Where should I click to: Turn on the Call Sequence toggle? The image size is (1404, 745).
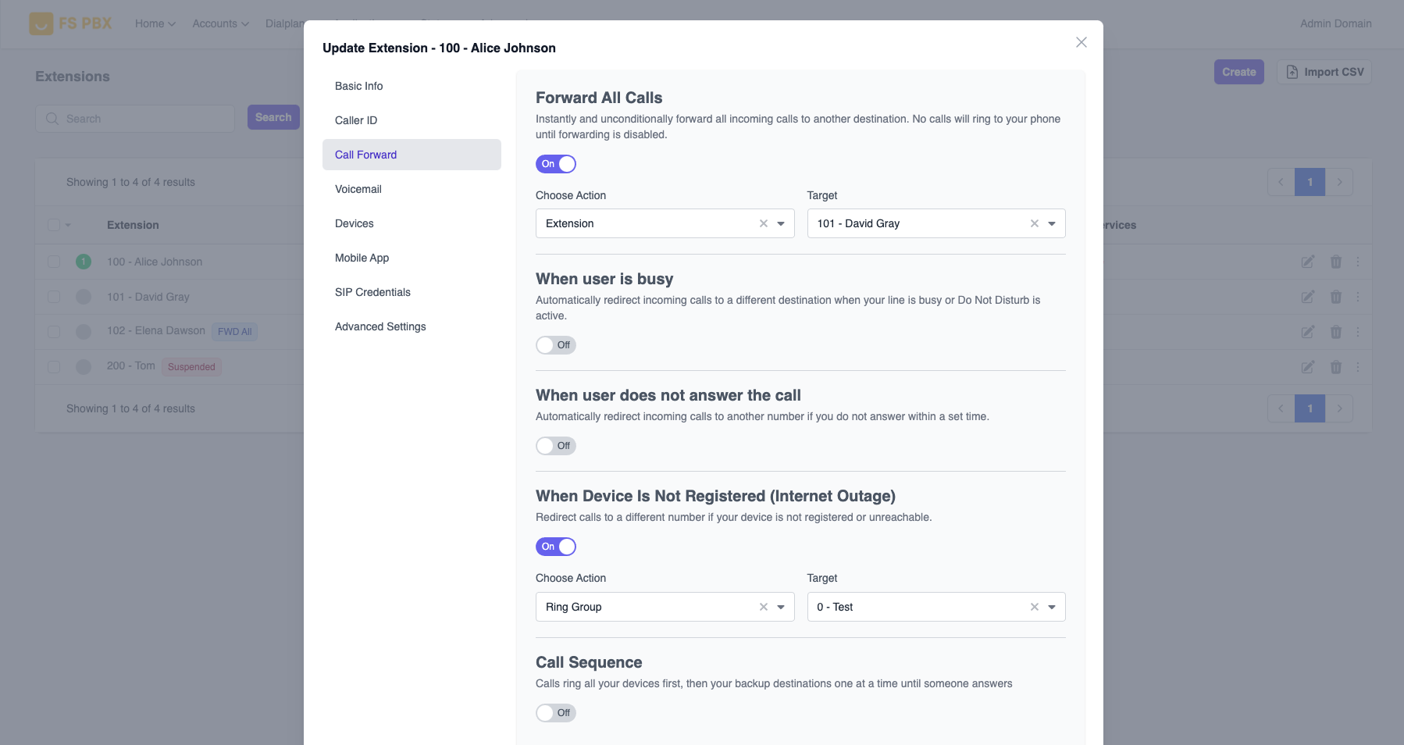pos(555,712)
